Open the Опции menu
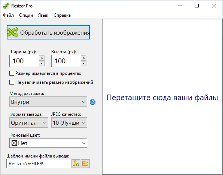The width and height of the screenshot is (223, 175). tap(26, 15)
